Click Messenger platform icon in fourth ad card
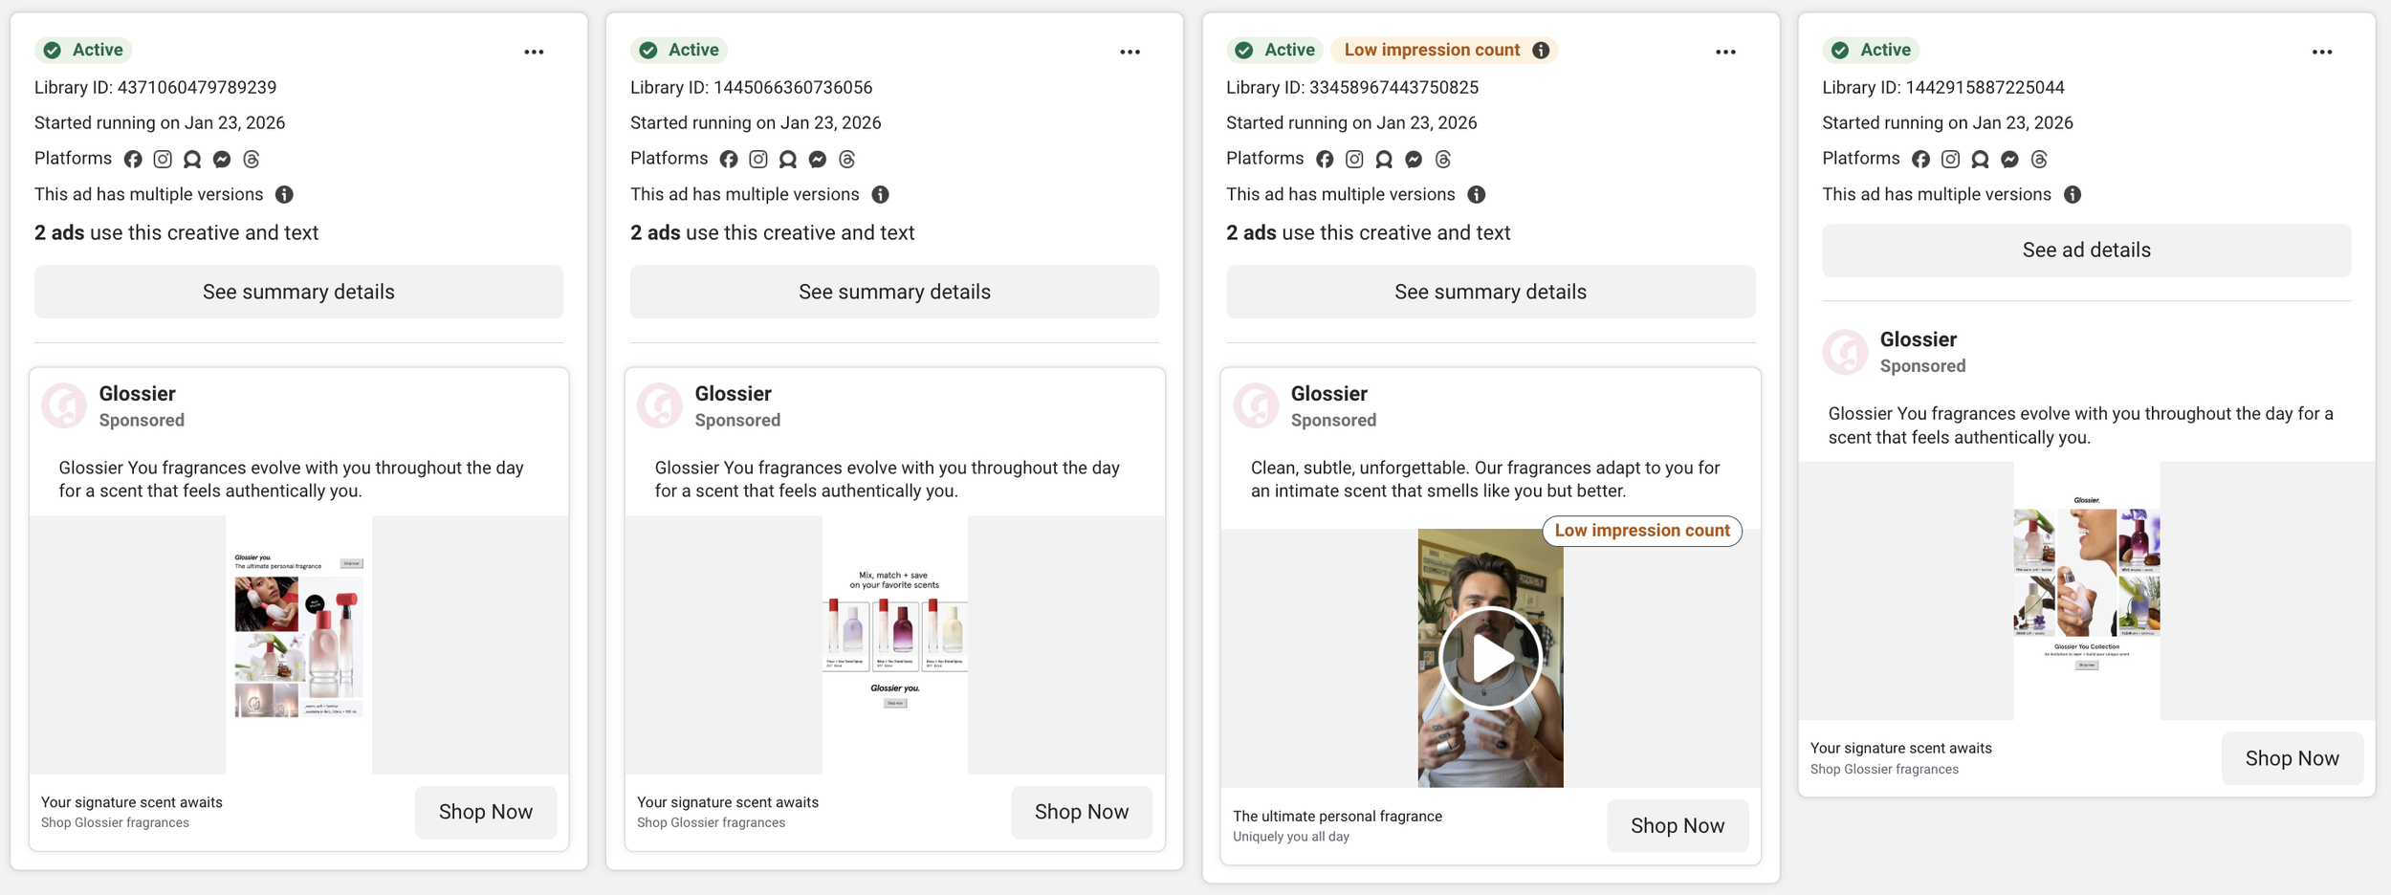The height and width of the screenshot is (895, 2391). click(x=2009, y=159)
